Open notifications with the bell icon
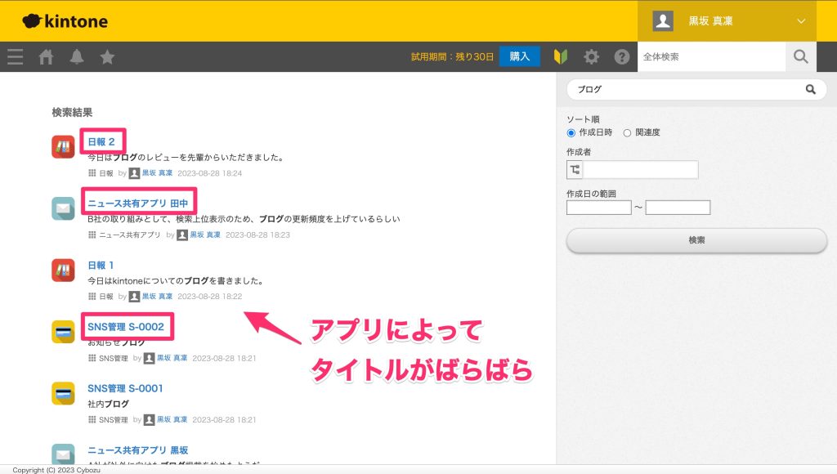837x474 pixels. (x=77, y=56)
